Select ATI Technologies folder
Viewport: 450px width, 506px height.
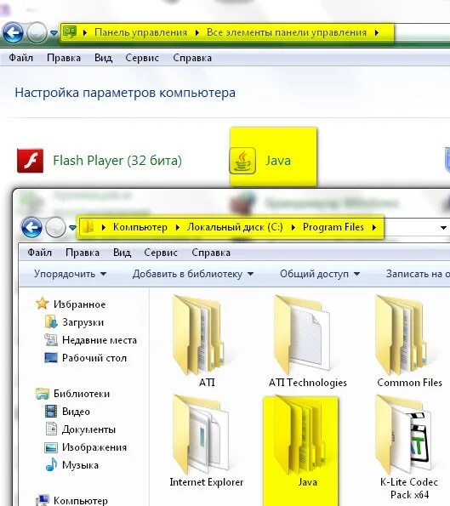tap(307, 341)
